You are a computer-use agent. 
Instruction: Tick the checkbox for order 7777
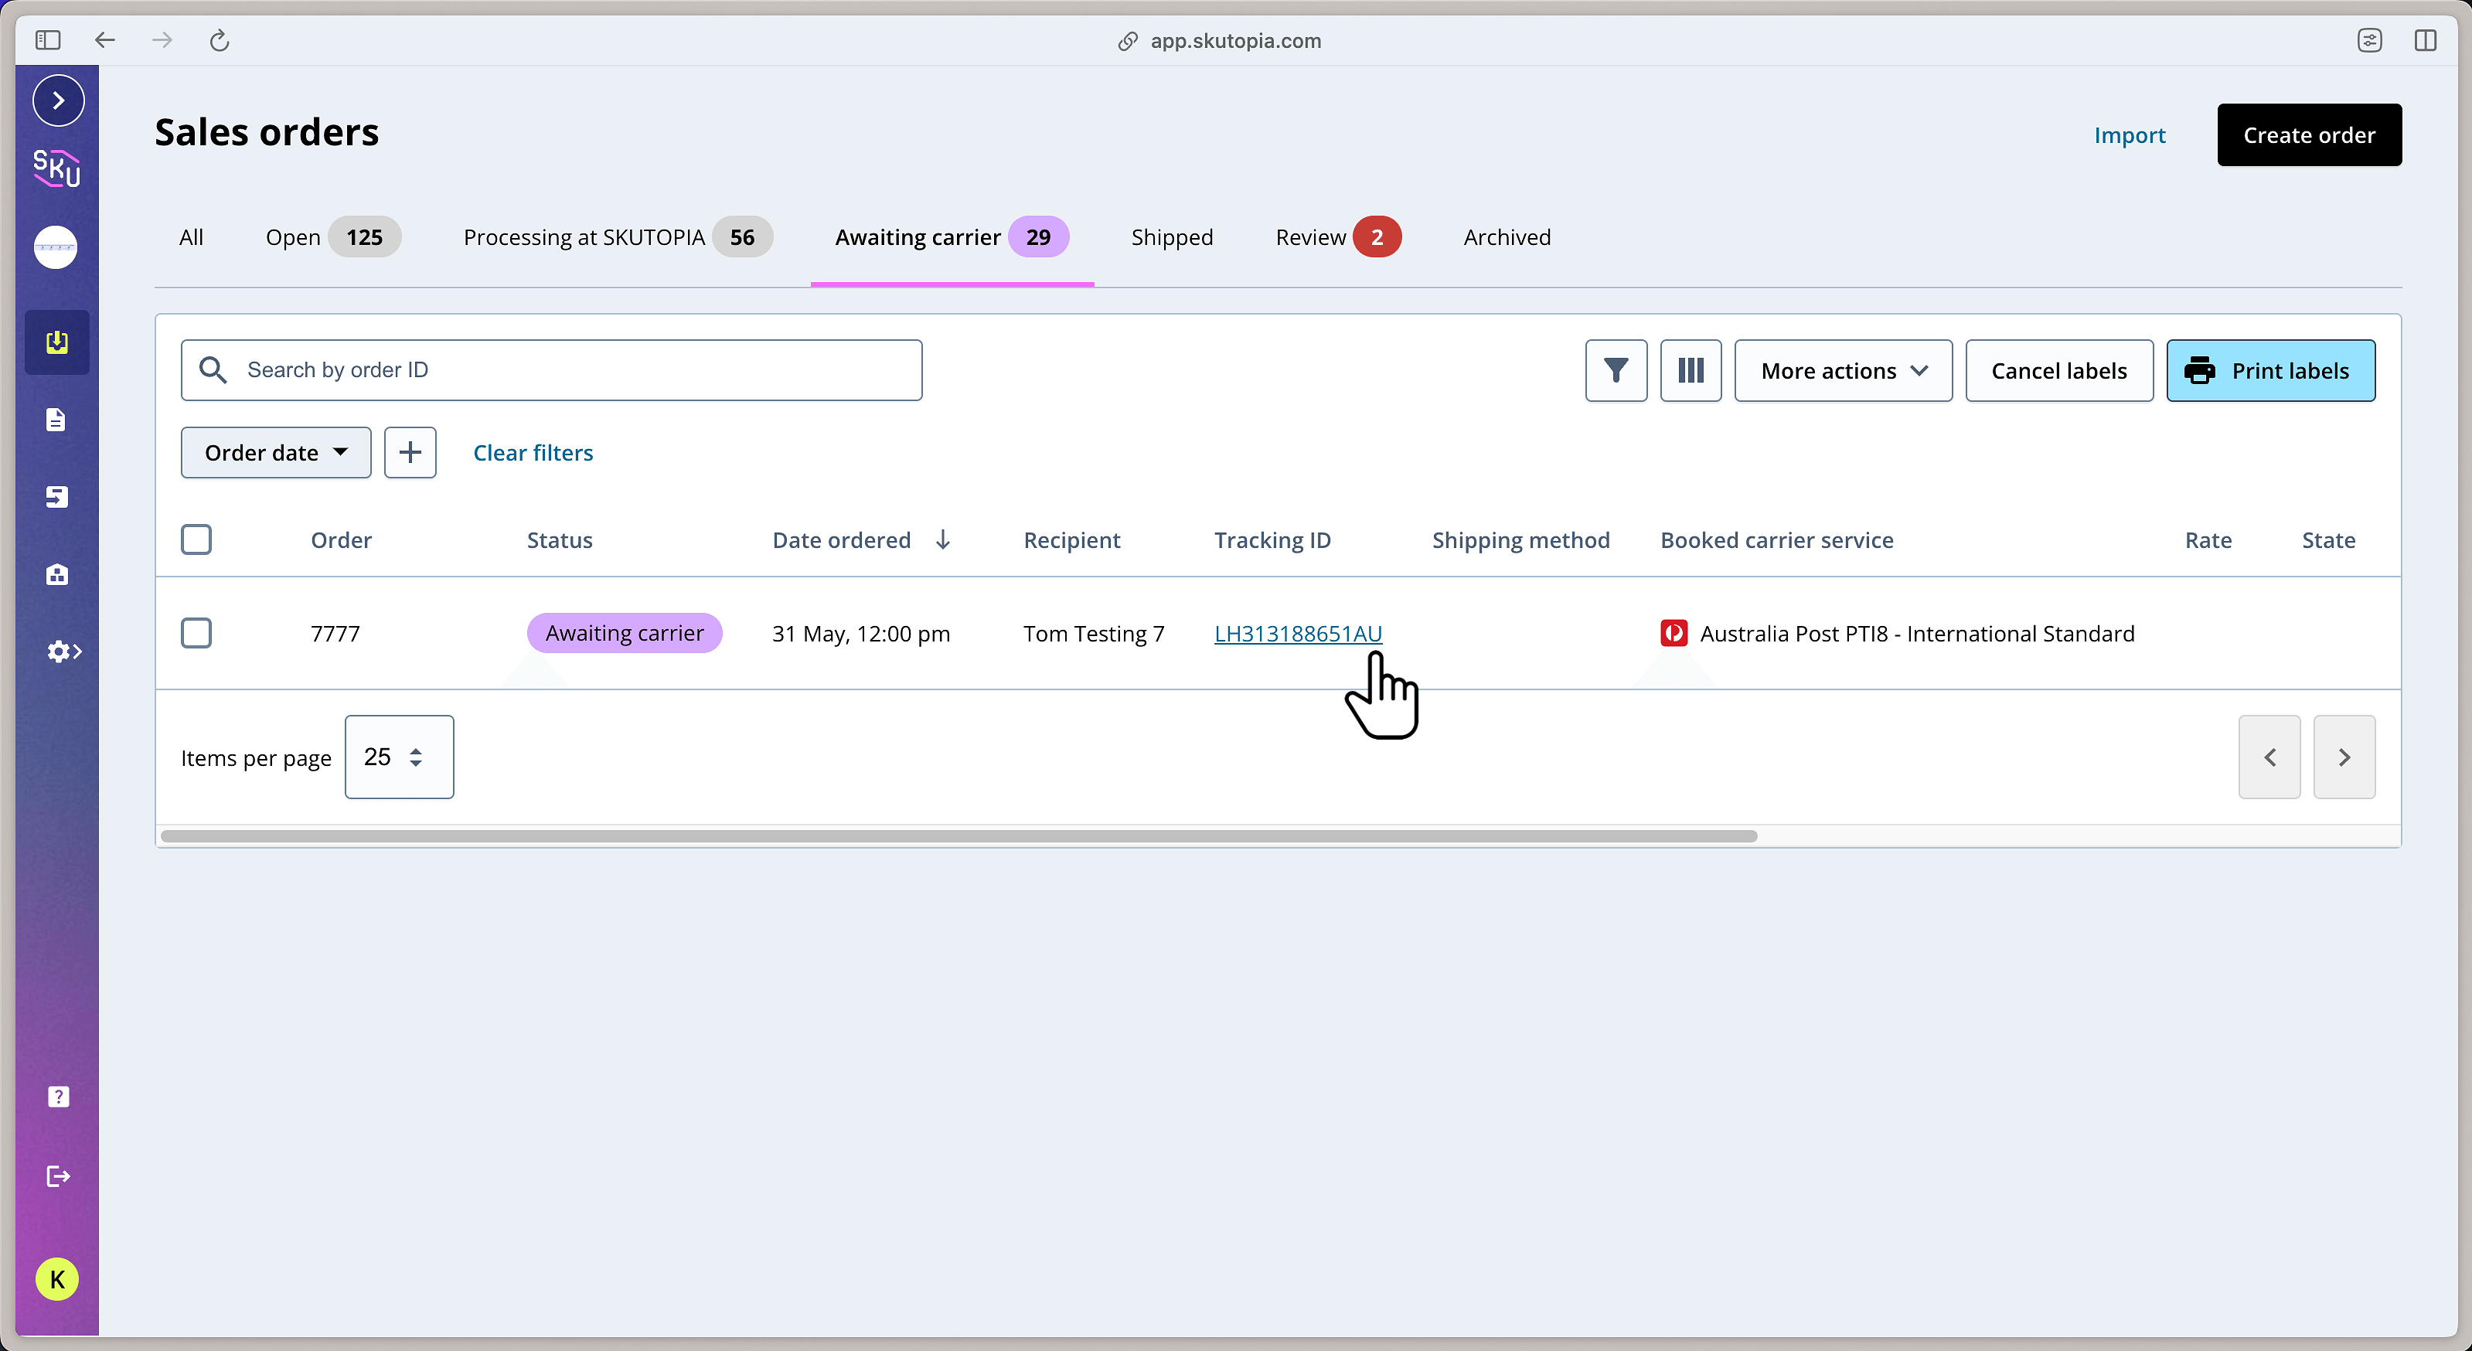(196, 633)
